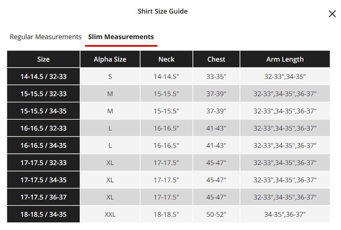Select the 16-16.5 / 32-33 size row
Screen dimensions: 341x230
(x=168, y=128)
